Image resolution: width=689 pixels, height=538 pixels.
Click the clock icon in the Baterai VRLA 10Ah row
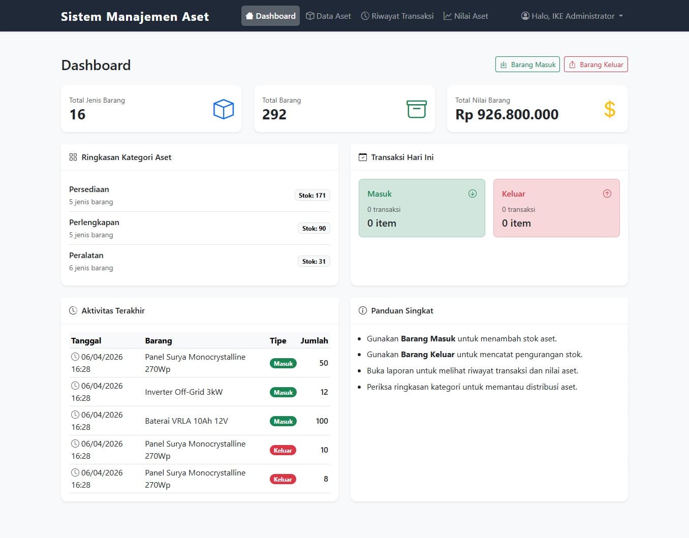pos(75,415)
